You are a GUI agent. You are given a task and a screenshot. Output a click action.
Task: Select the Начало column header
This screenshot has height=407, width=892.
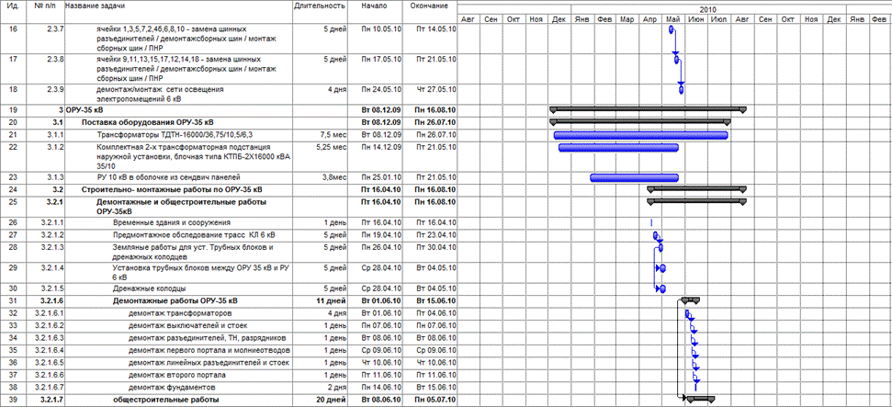point(373,6)
